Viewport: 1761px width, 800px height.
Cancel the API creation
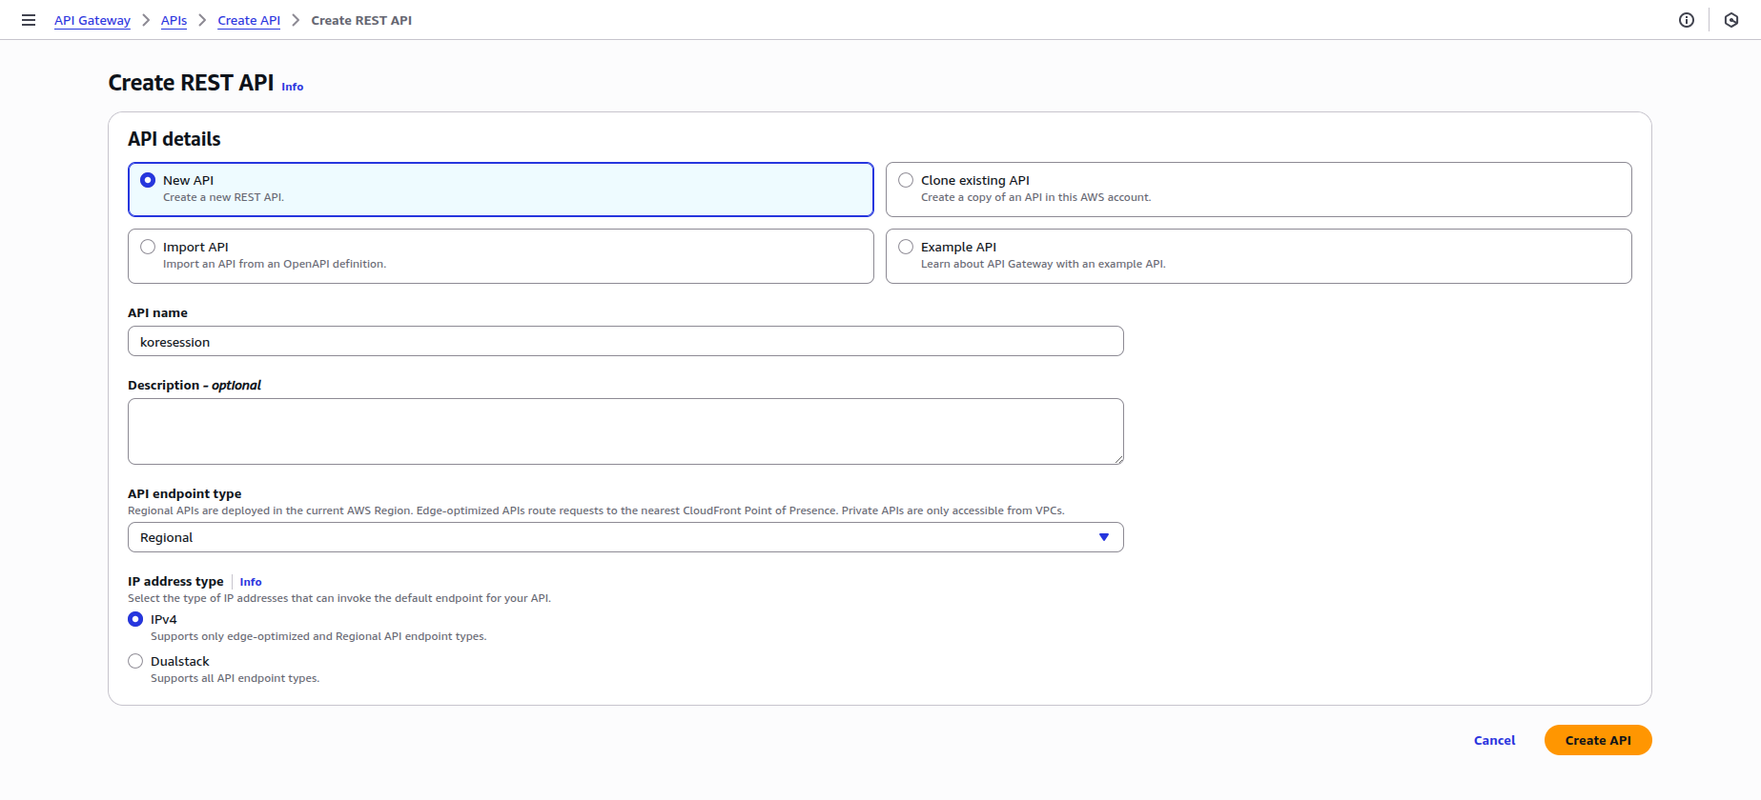pos(1494,740)
